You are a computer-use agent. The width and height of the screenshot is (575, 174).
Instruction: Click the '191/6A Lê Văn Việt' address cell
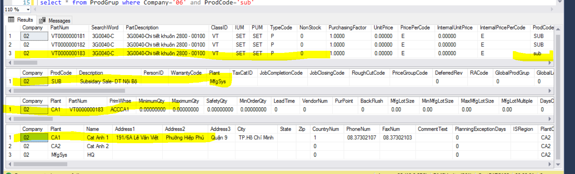[138, 138]
